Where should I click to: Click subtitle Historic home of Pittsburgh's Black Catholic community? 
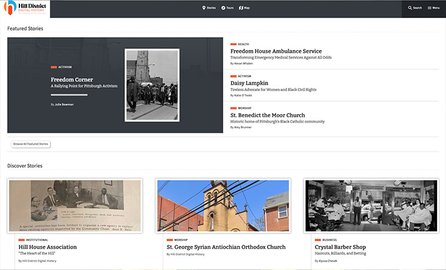tap(277, 122)
